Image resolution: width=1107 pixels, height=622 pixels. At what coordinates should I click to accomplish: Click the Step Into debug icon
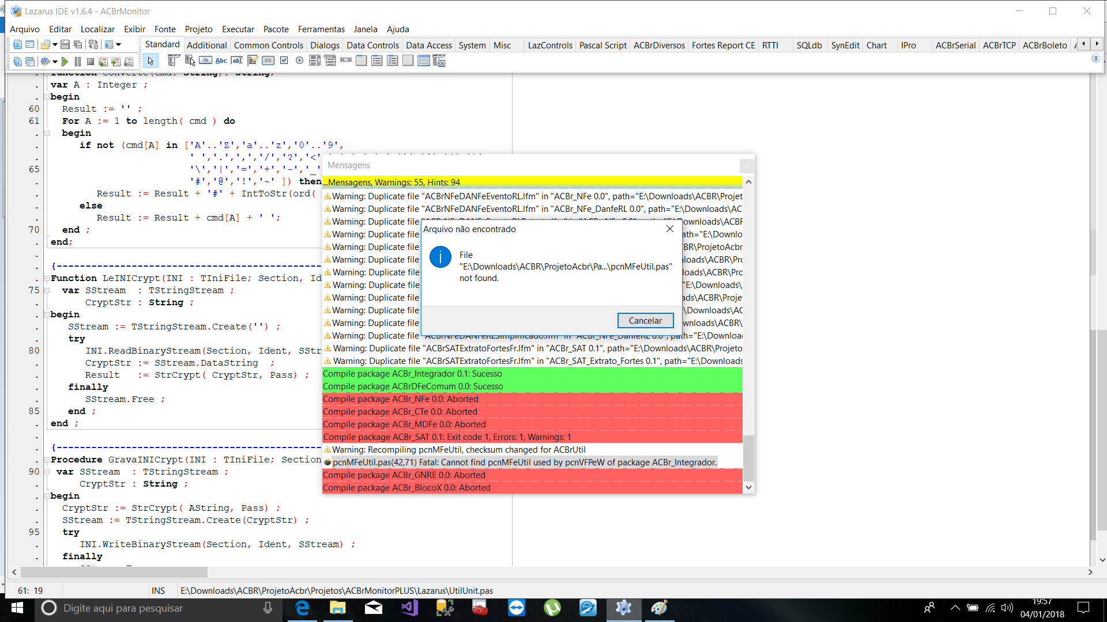coord(103,61)
